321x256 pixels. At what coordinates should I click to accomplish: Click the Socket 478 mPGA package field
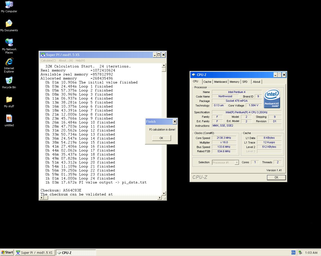[237, 101]
